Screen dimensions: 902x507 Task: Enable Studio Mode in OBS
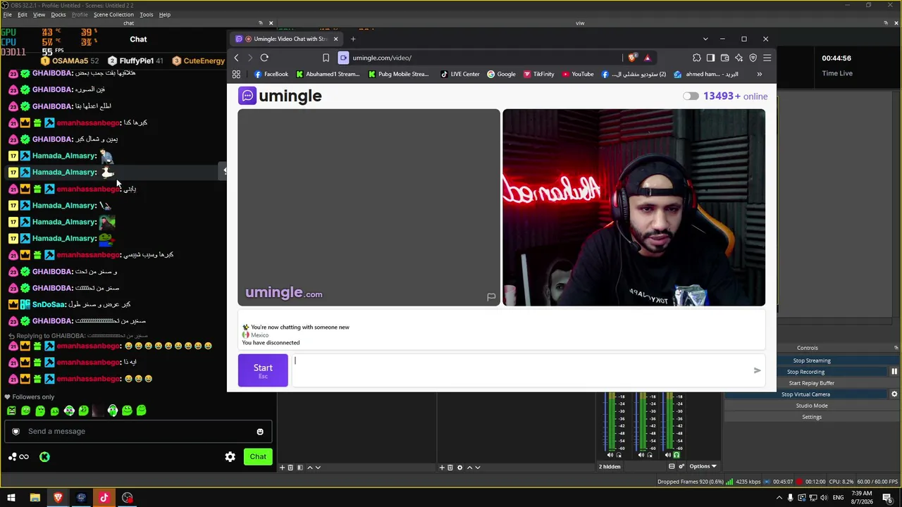(x=812, y=406)
